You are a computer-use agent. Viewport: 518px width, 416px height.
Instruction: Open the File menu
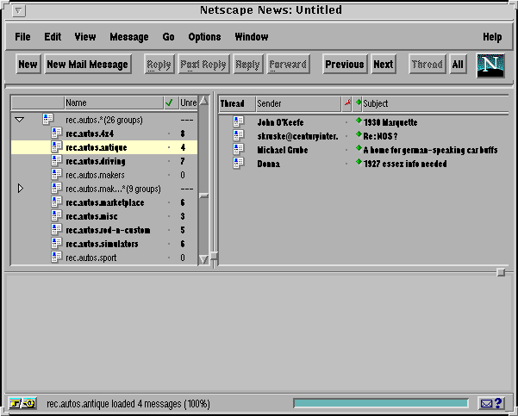[x=22, y=37]
